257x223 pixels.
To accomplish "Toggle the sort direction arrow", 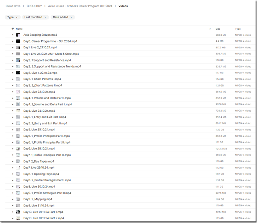I will click(x=210, y=29).
